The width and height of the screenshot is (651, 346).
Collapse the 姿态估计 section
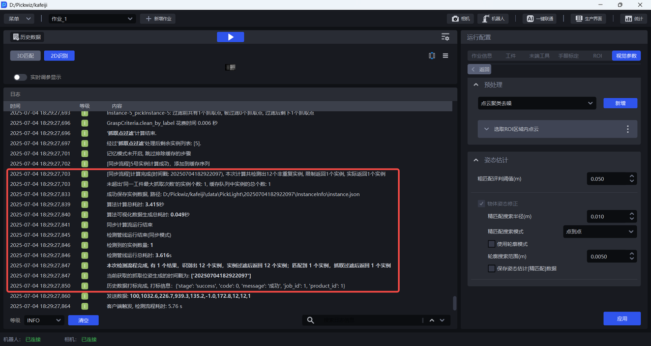476,160
